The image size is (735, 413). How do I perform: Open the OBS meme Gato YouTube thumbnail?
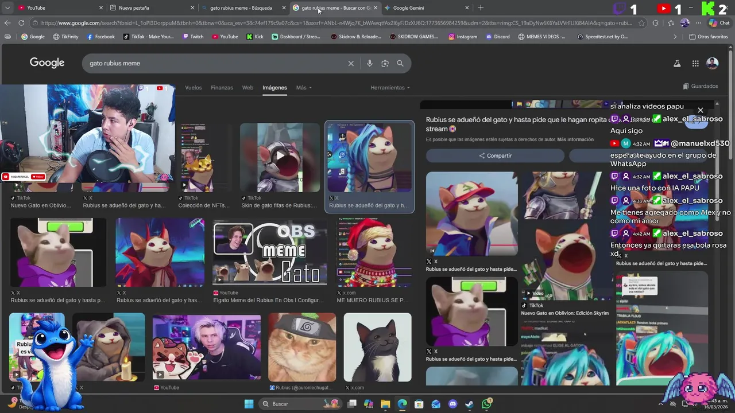pos(270,252)
